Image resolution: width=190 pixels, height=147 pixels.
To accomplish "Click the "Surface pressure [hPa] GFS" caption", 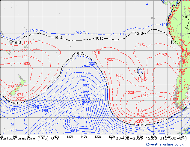I will (29, 138).
